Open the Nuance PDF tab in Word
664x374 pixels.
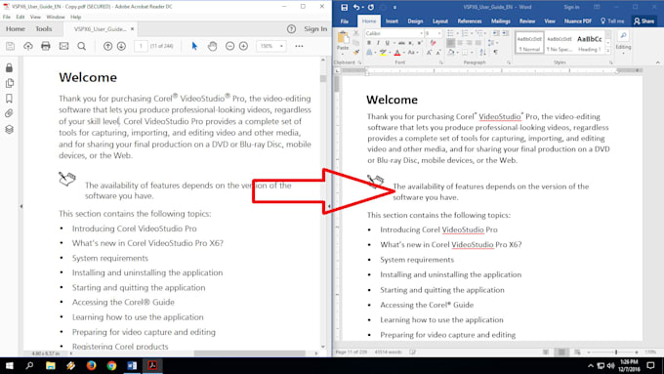(578, 21)
